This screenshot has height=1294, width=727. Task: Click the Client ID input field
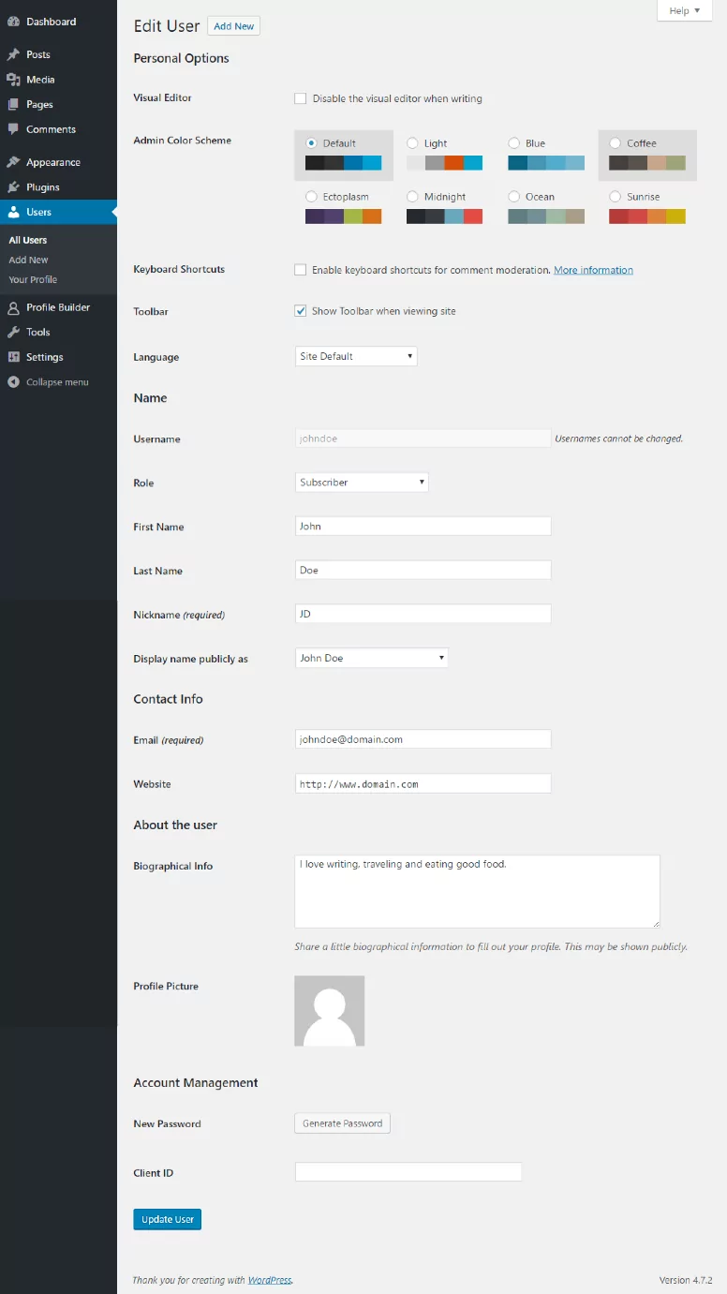(408, 1172)
